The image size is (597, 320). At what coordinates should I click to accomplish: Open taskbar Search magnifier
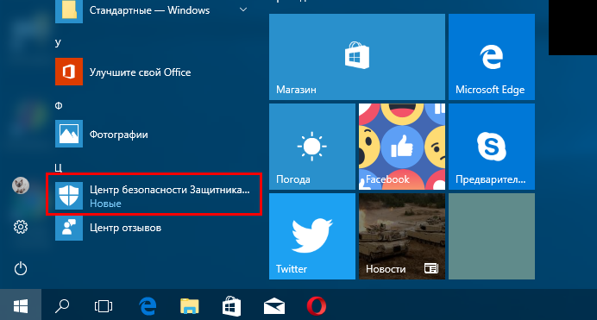62,306
